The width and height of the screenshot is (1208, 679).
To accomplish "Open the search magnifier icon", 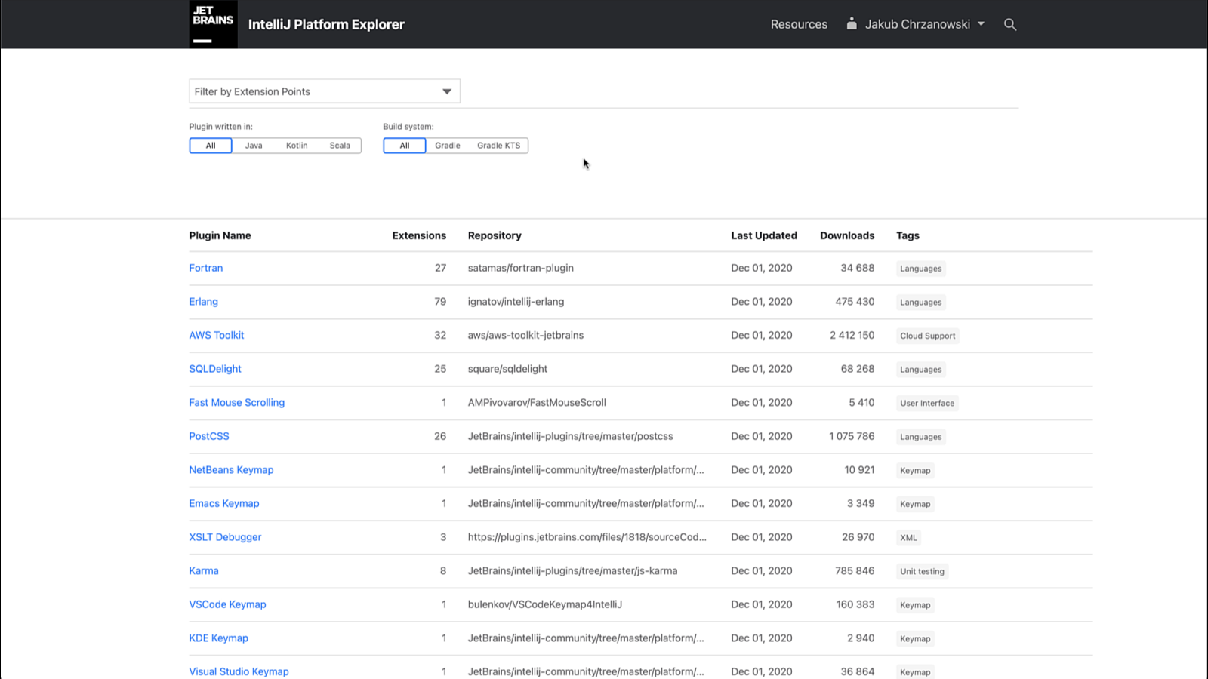I will coord(1010,24).
